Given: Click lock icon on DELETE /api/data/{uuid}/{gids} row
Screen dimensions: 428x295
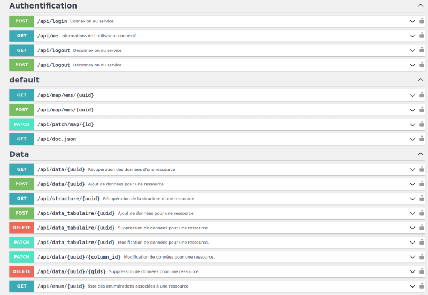Looking at the screenshot, I should tap(422, 271).
